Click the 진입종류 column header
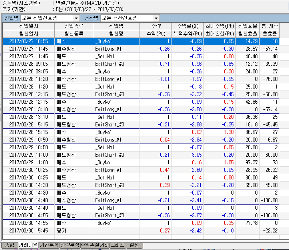The image size is (289, 250). [x=74, y=26]
